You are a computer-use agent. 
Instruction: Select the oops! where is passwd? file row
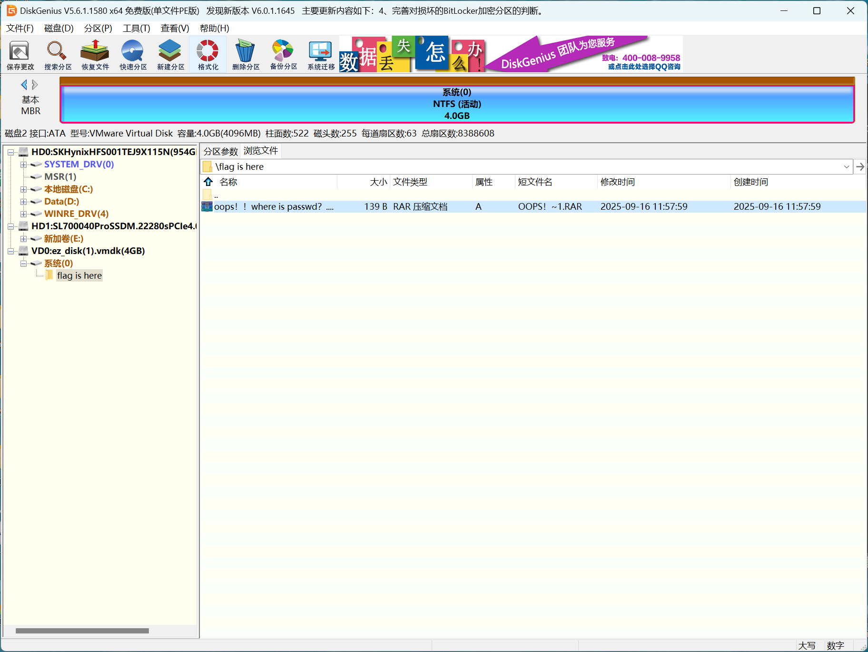click(x=533, y=206)
